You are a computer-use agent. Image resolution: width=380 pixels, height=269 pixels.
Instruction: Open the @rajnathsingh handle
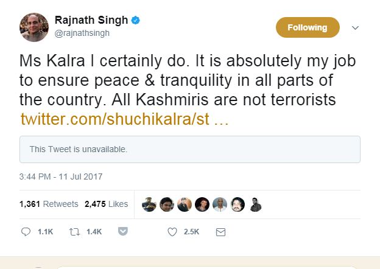pos(82,33)
